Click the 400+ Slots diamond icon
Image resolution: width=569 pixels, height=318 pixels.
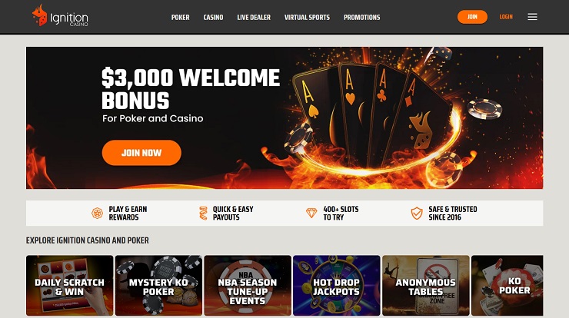pyautogui.click(x=311, y=213)
